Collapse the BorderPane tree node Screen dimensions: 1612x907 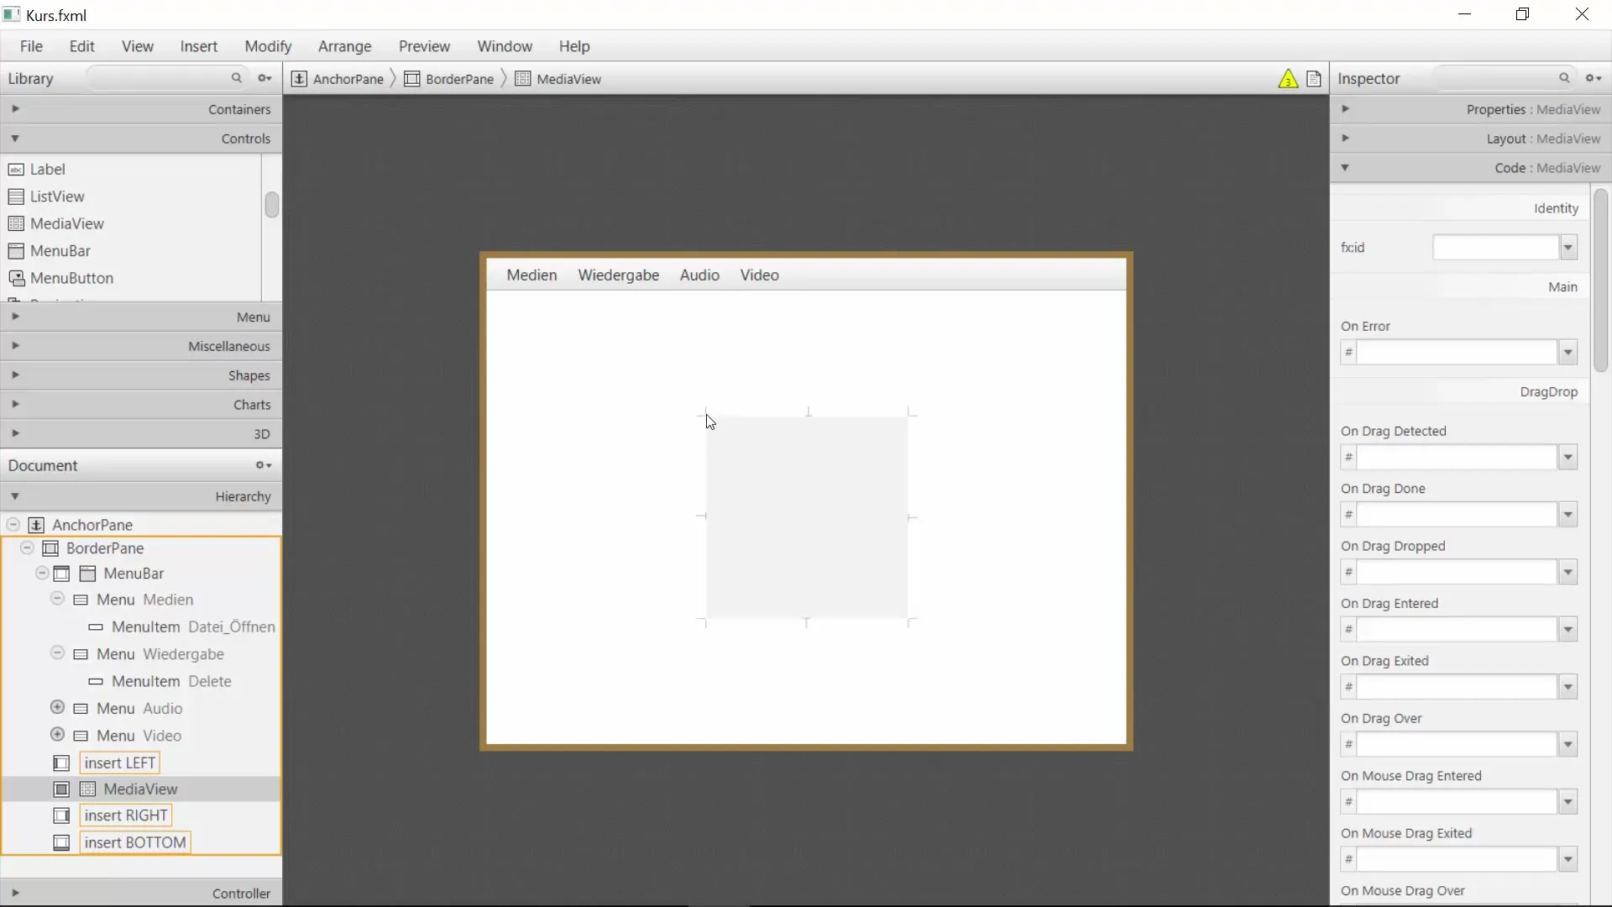27,548
